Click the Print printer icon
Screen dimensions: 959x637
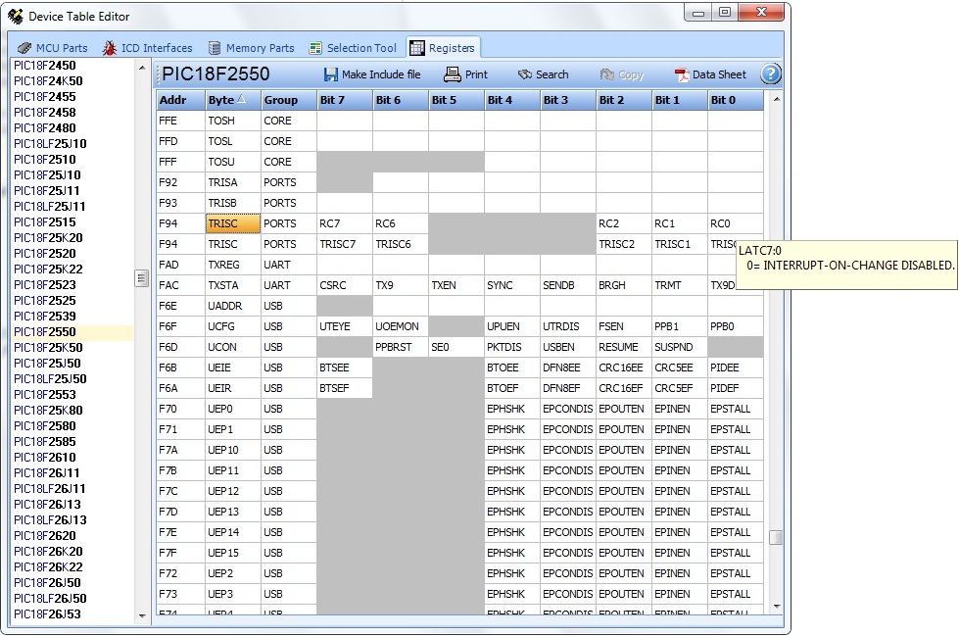pyautogui.click(x=452, y=74)
